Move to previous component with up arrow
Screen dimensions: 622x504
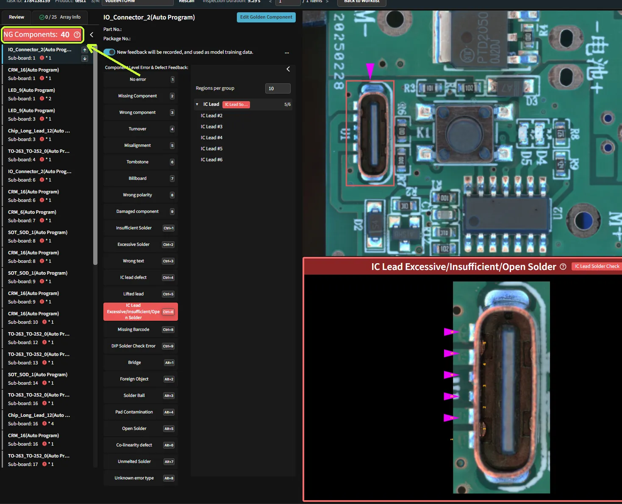tap(85, 50)
